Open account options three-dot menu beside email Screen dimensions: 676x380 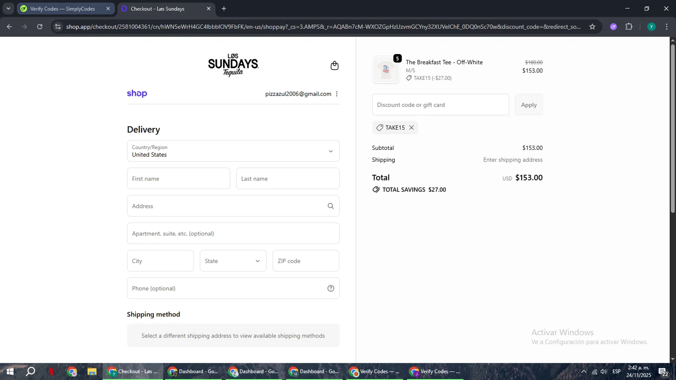point(337,94)
